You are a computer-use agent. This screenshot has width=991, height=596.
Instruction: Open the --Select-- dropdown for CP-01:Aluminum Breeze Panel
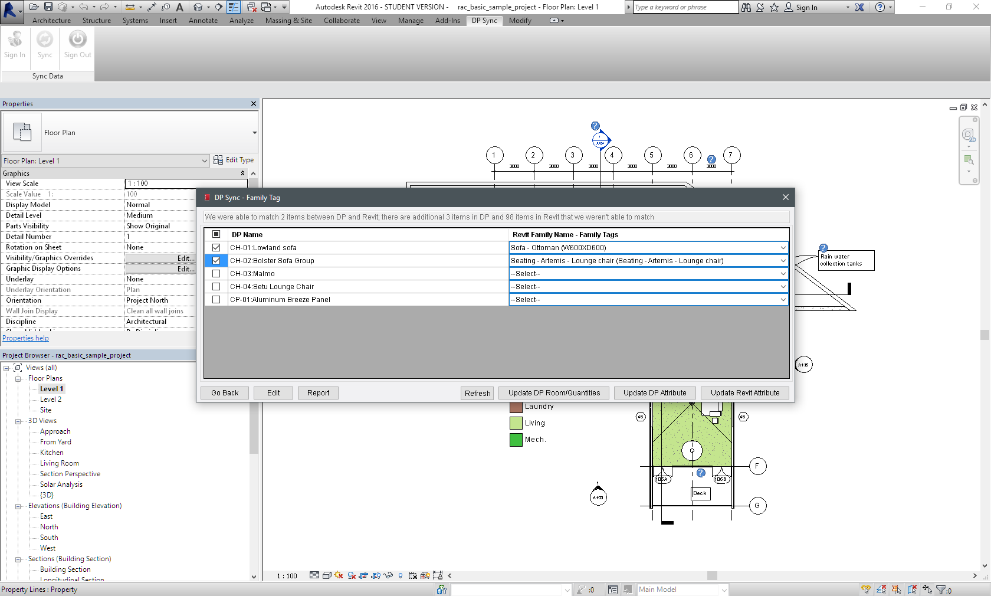click(x=783, y=300)
